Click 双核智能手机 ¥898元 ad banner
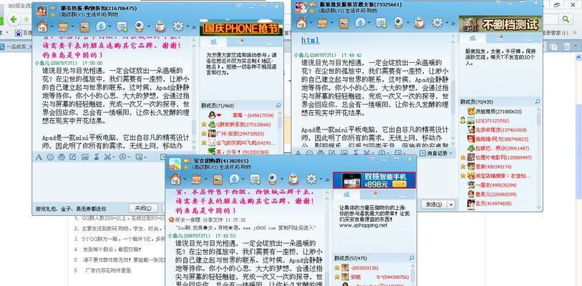The height and width of the screenshot is (286, 582). pos(374,180)
